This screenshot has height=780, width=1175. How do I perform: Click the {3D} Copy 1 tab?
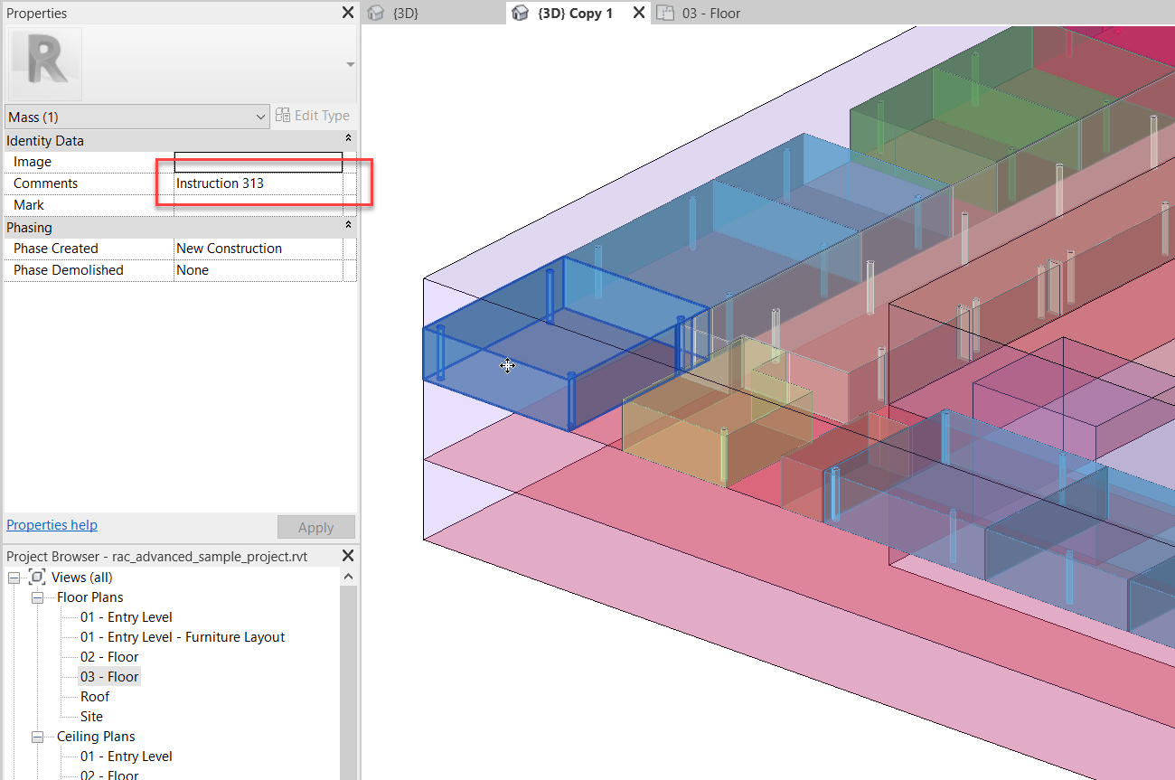pos(574,13)
